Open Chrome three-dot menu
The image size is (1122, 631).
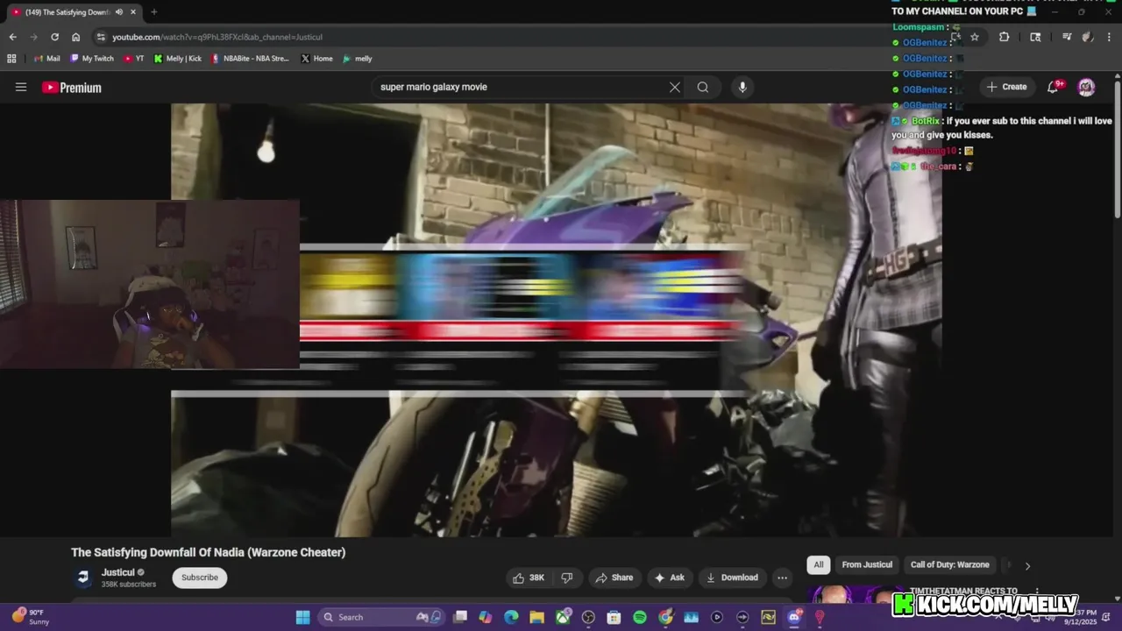point(1110,37)
